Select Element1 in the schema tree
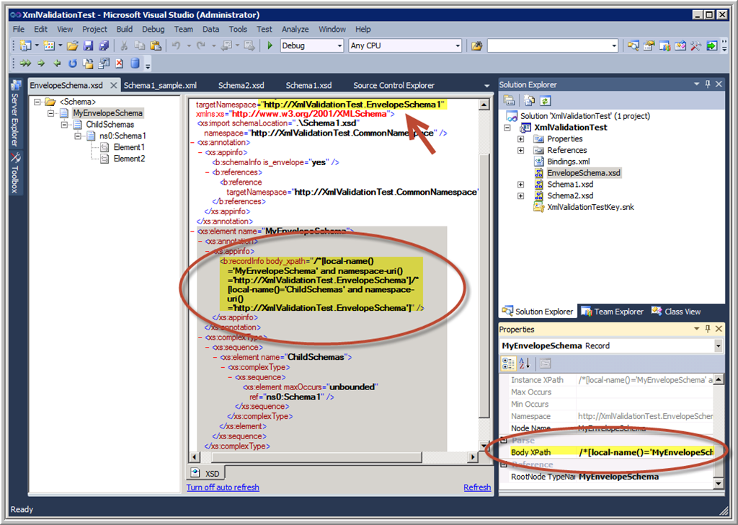The height and width of the screenshot is (525, 738). click(x=128, y=147)
